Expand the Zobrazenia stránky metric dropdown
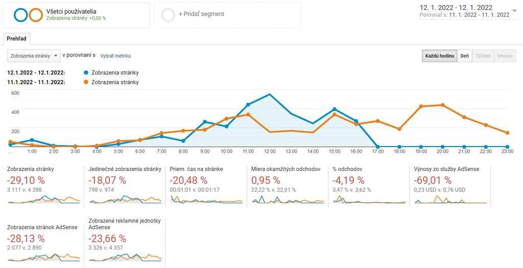Image resolution: width=523 pixels, height=268 pixels. [34, 56]
